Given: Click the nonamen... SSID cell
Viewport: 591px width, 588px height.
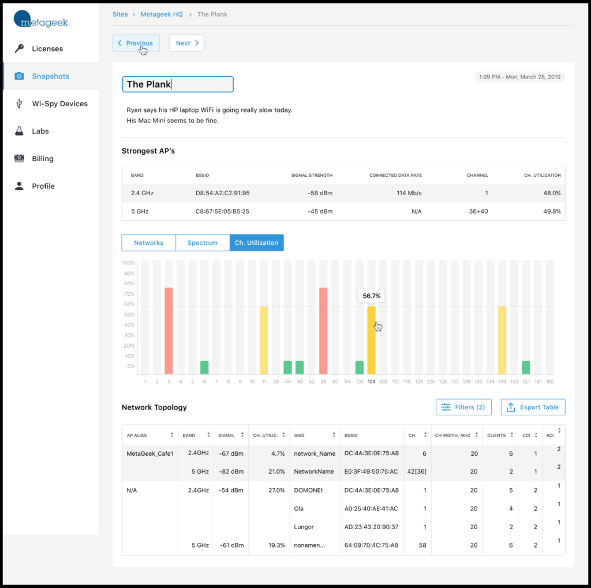Looking at the screenshot, I should [x=309, y=545].
